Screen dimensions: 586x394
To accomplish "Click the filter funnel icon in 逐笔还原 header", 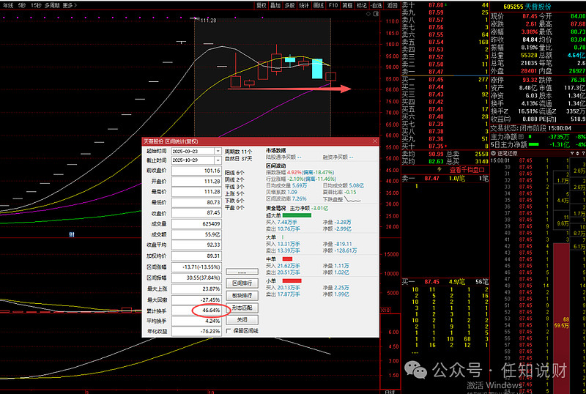I will [x=572, y=153].
